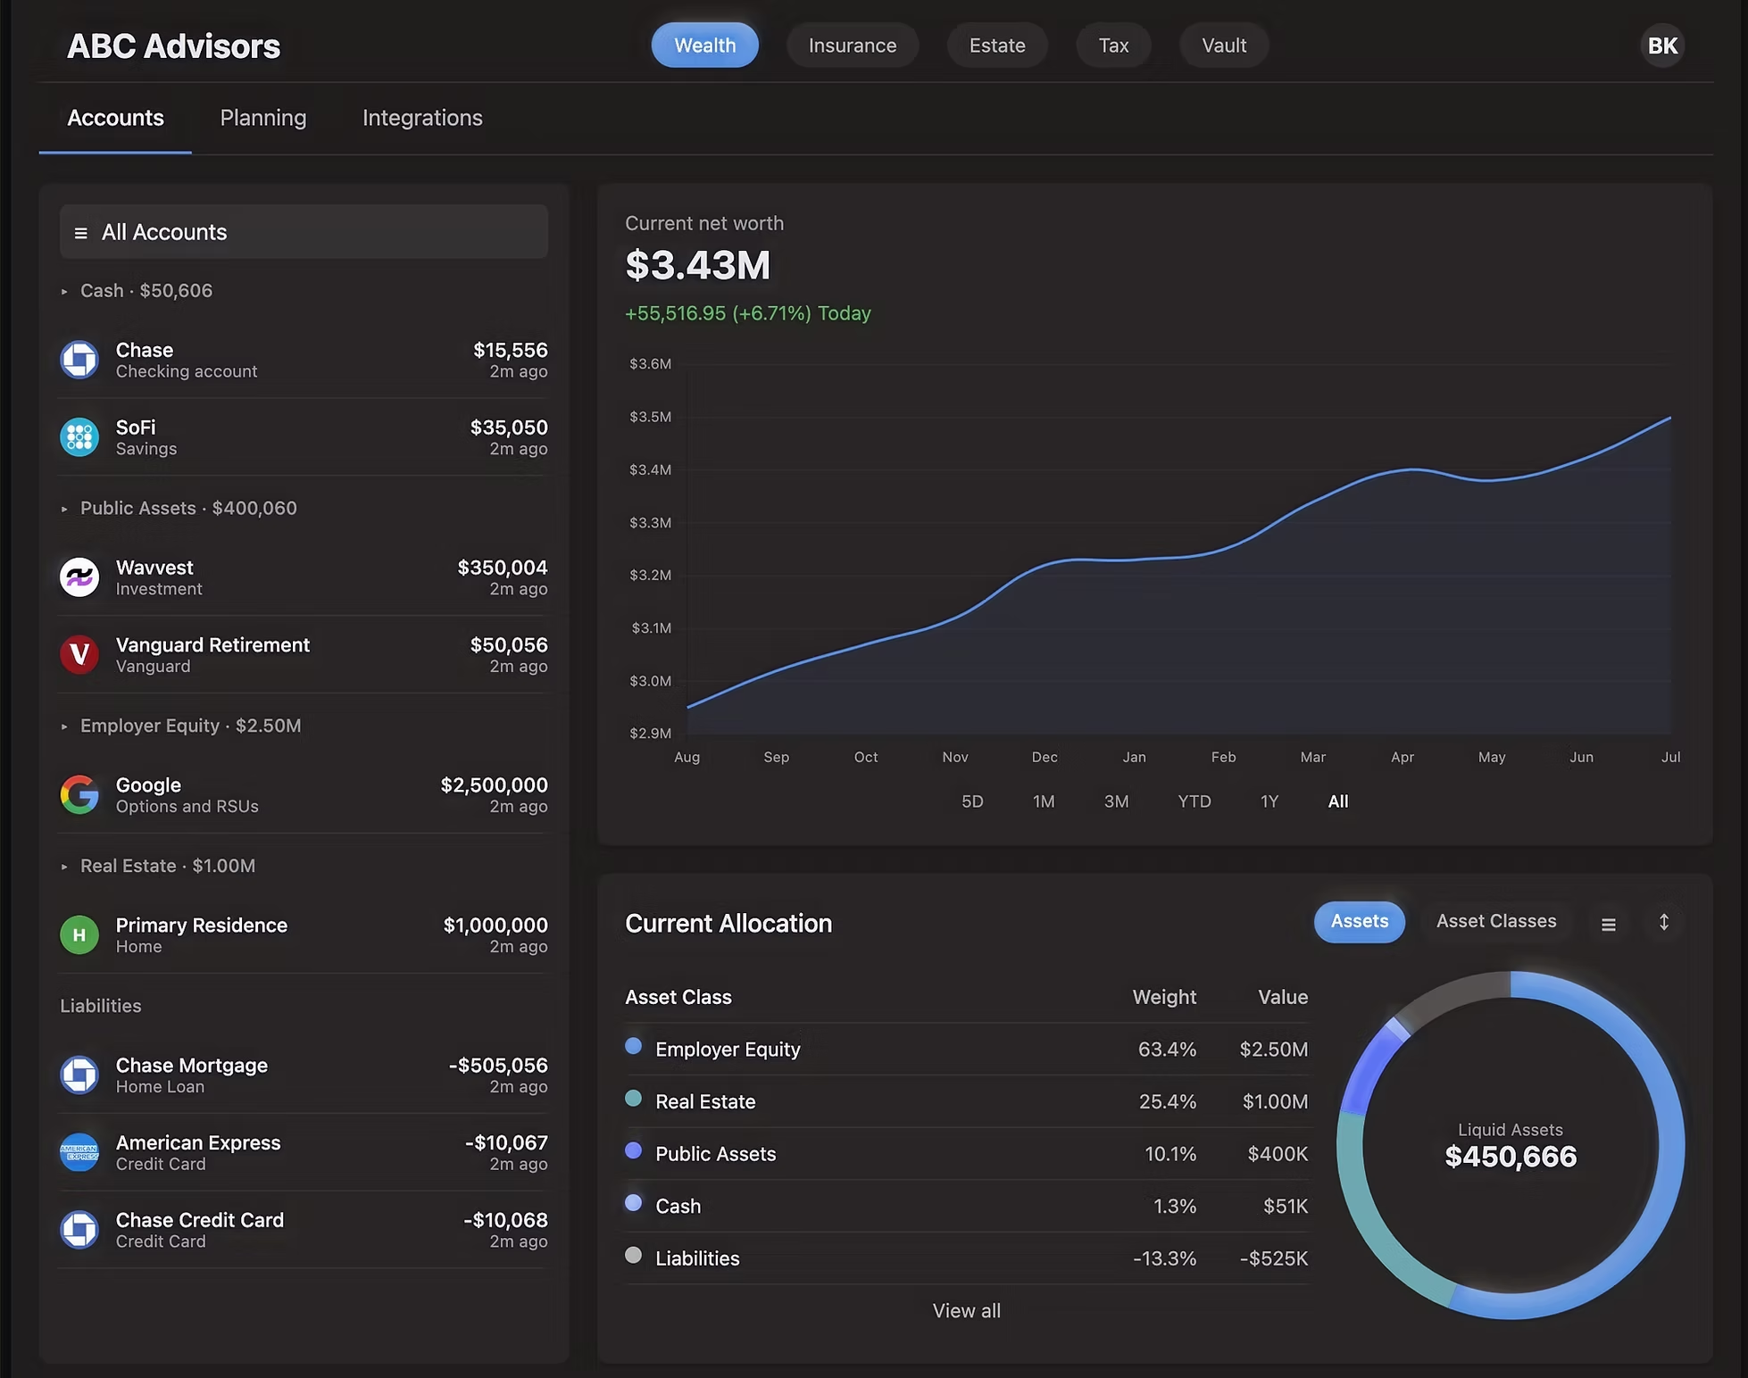Click the View all link under allocation
This screenshot has height=1378, width=1748.
click(966, 1310)
